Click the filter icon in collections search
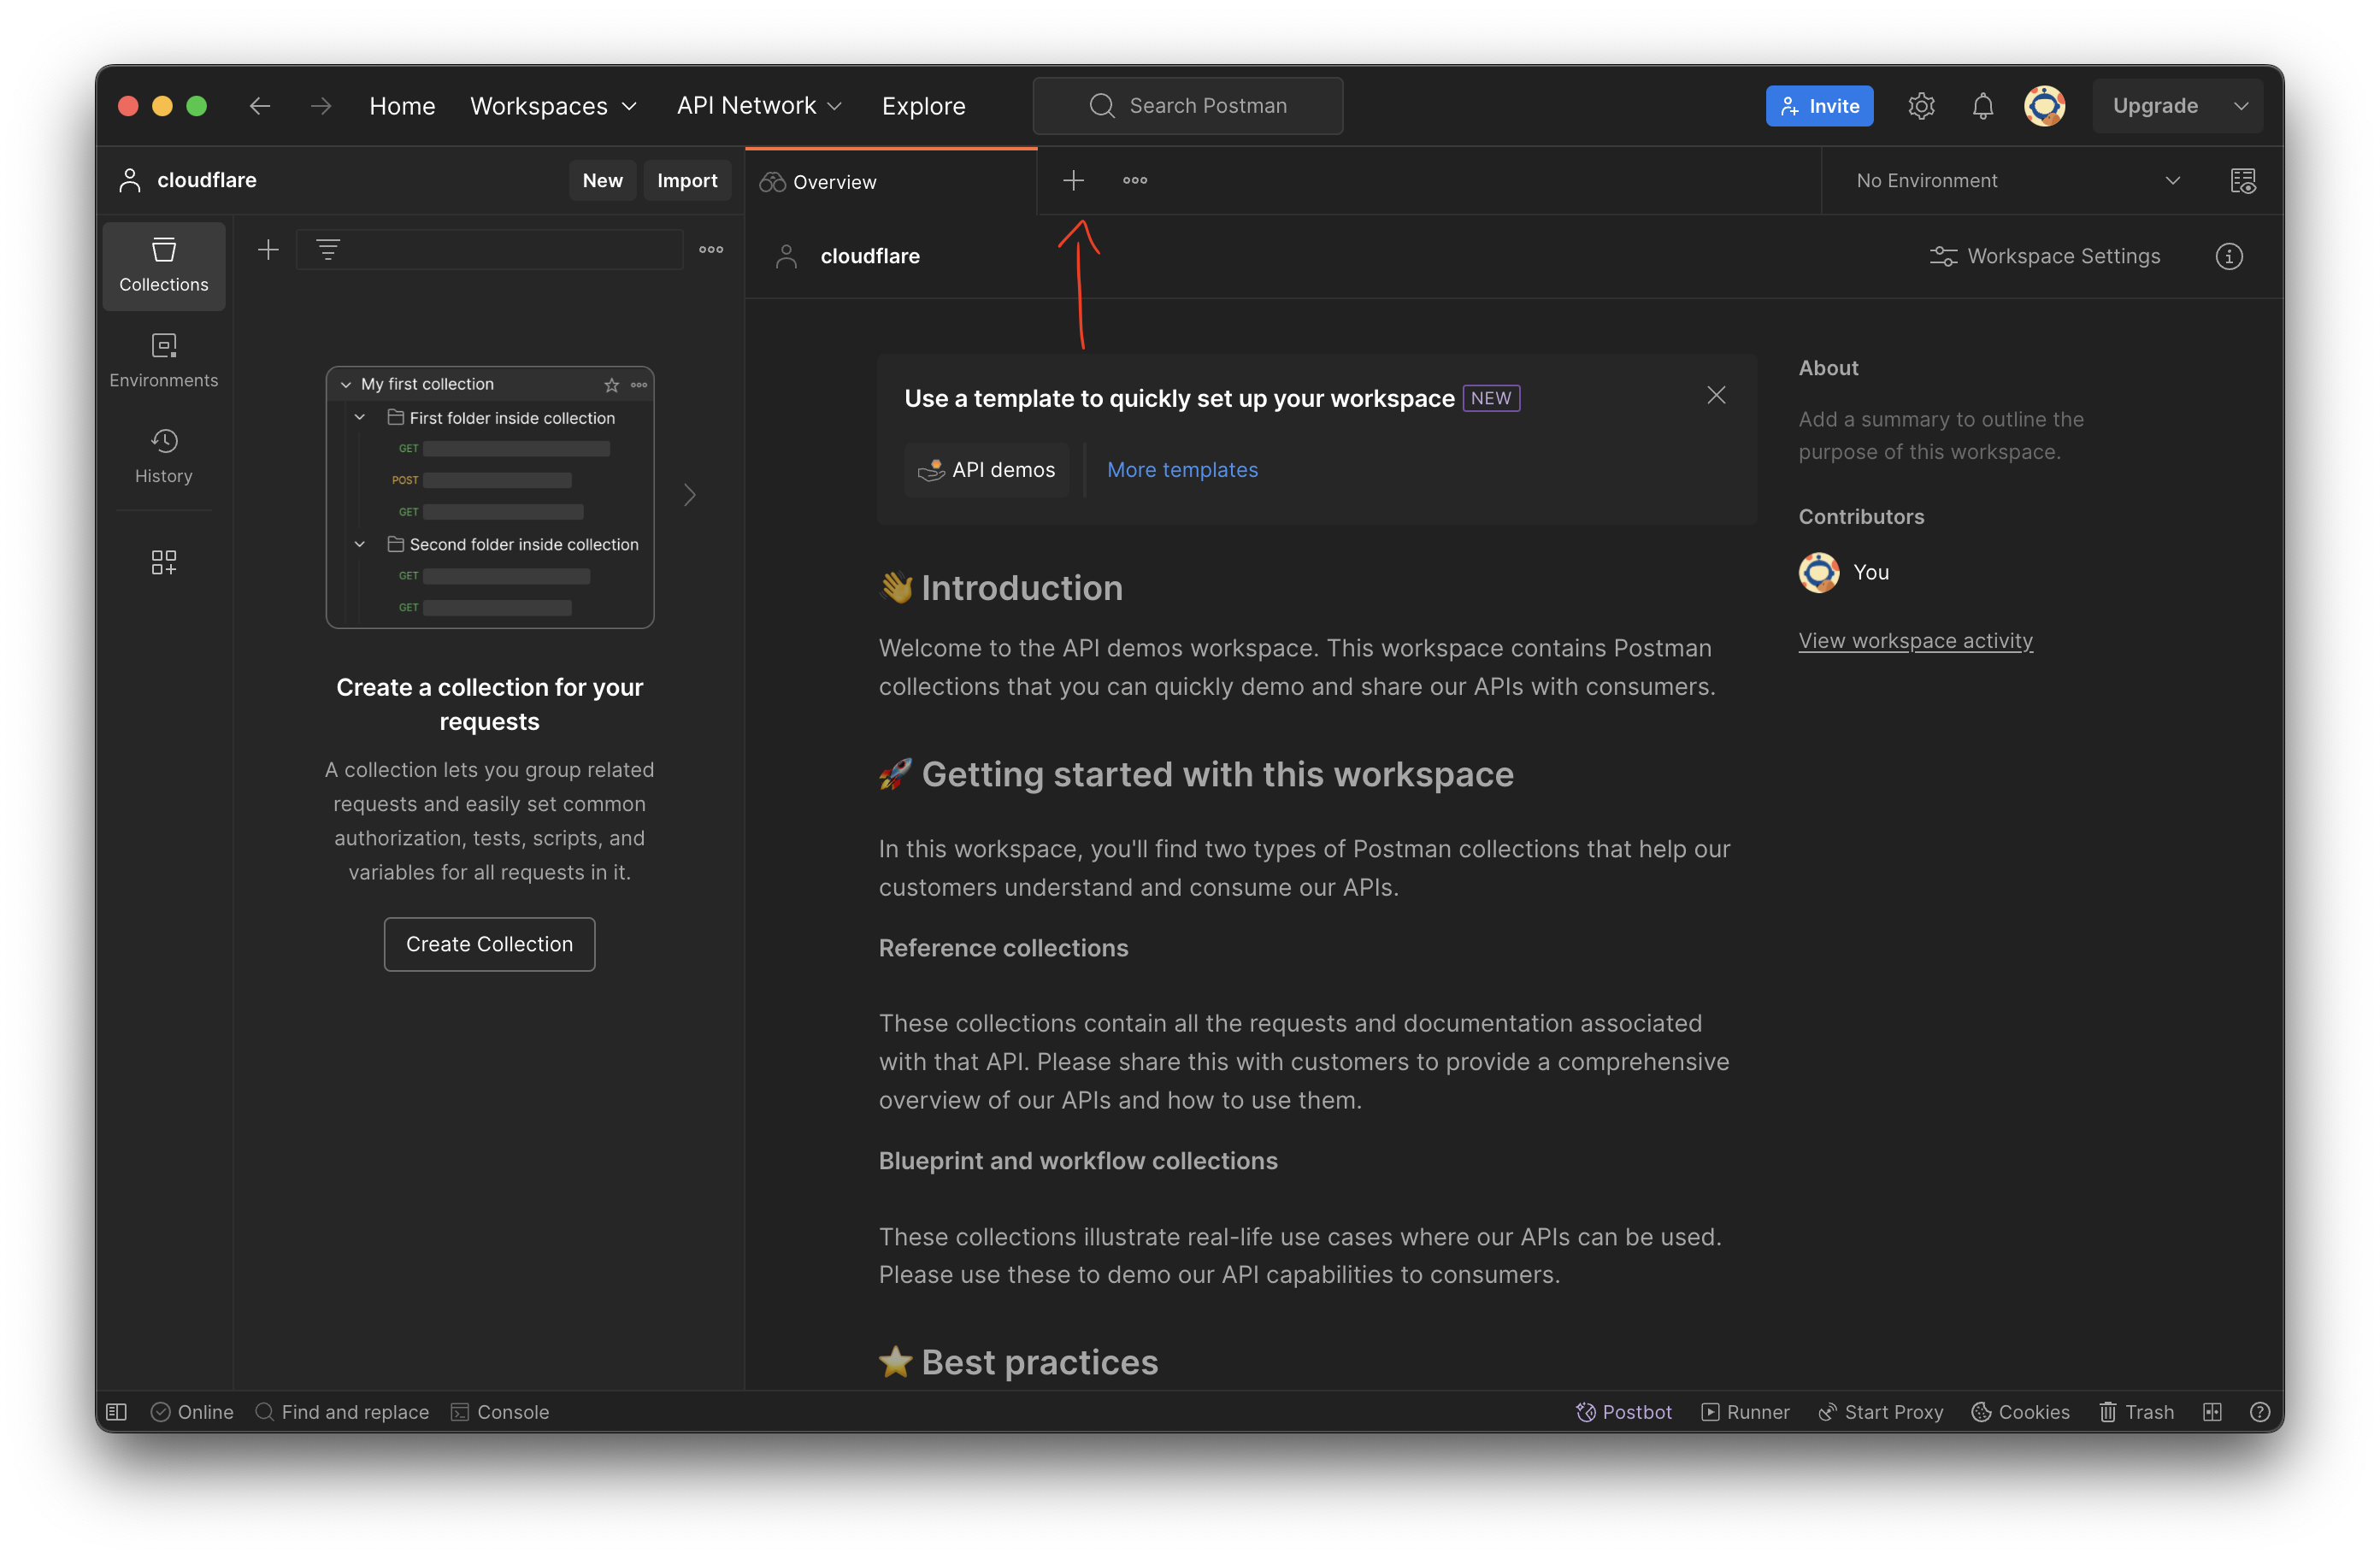This screenshot has height=1559, width=2380. point(328,250)
